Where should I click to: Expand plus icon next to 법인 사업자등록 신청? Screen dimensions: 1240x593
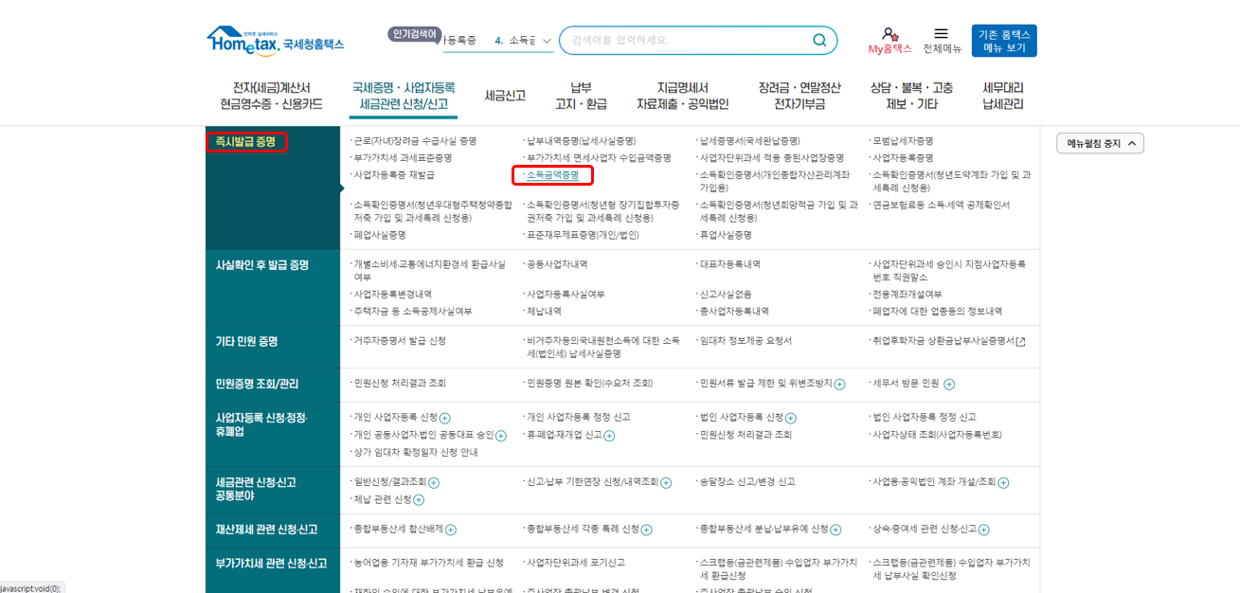791,418
